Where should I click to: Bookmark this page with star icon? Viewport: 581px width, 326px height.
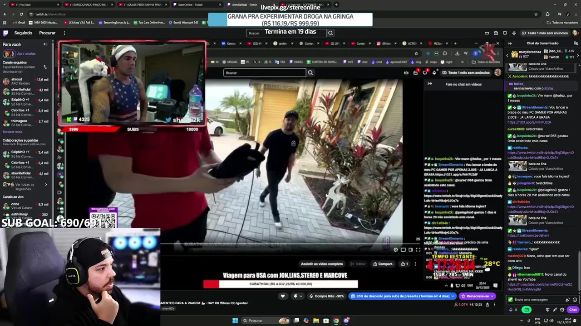(x=536, y=14)
